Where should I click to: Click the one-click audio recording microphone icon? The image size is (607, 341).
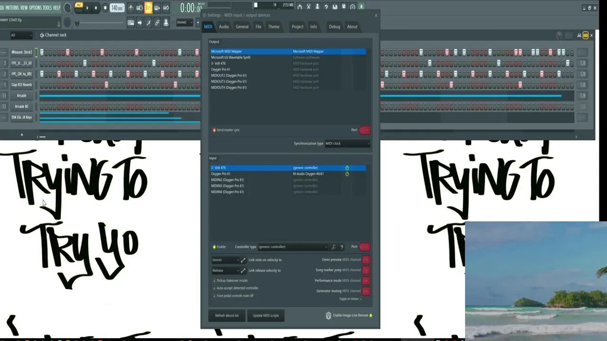click(317, 7)
